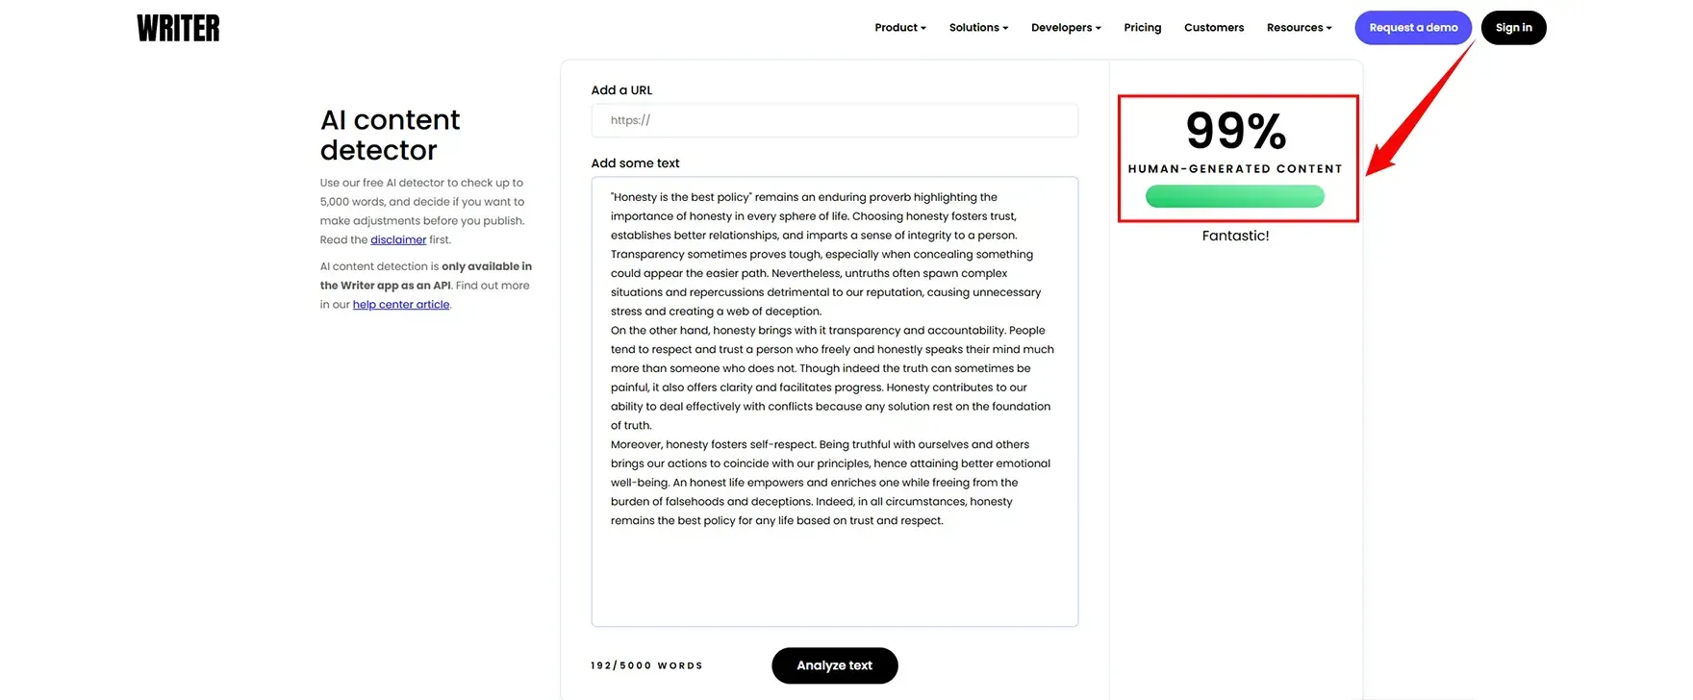
Task: Open the help center article link
Action: click(400, 304)
